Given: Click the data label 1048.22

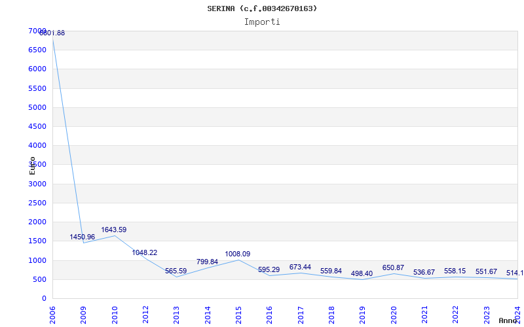Looking at the screenshot, I should [x=144, y=252].
